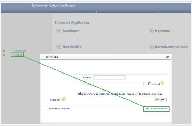The width and height of the screenshot is (192, 126).
Task: Confirm the profile with the OK button
Action: coord(161,99)
